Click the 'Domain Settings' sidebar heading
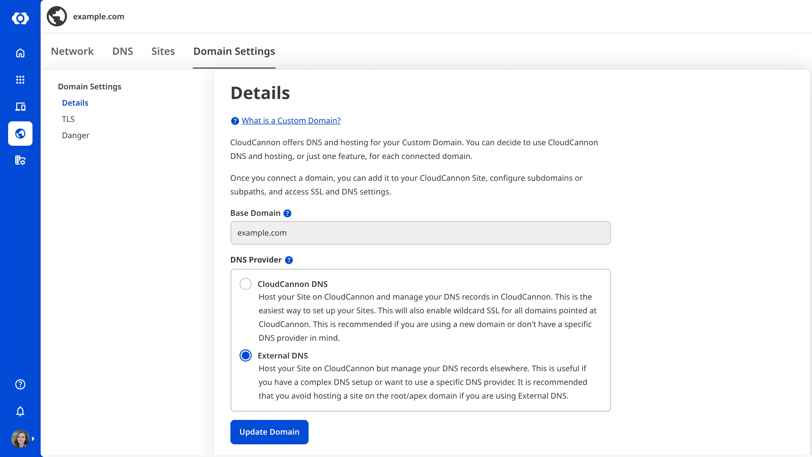812x457 pixels. (x=90, y=86)
